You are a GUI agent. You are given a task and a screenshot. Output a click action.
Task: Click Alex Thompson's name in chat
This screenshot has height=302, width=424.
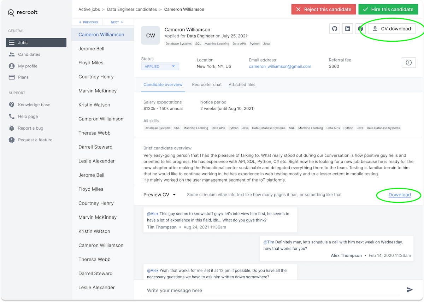[x=346, y=255]
